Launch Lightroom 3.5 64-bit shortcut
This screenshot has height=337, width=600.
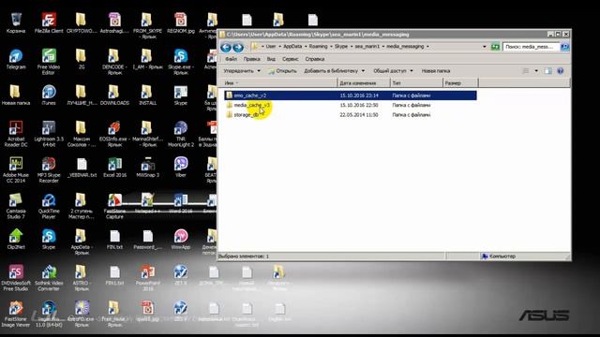click(x=49, y=134)
